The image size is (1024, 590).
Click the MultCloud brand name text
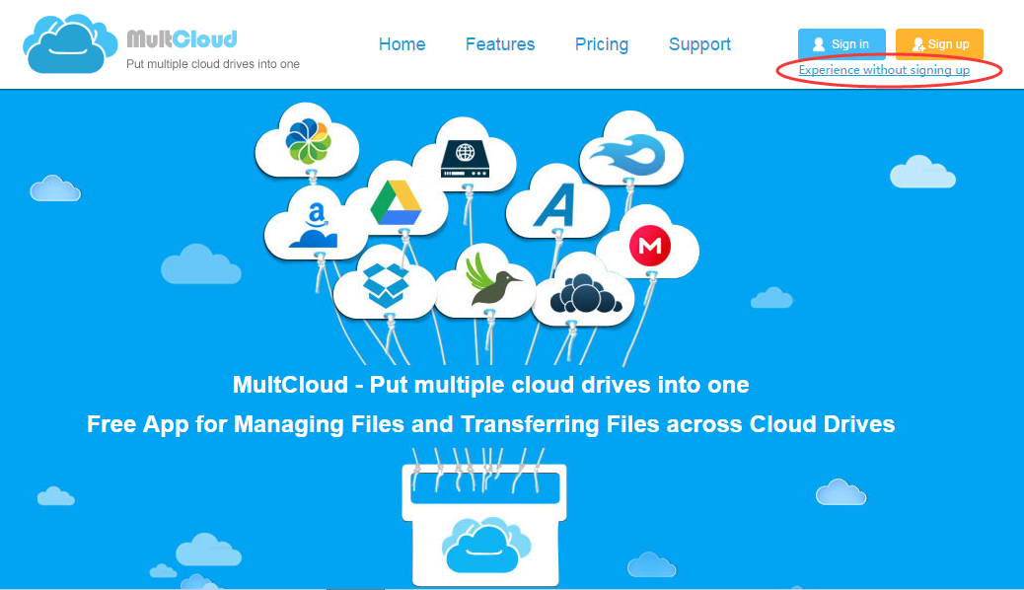(x=182, y=39)
